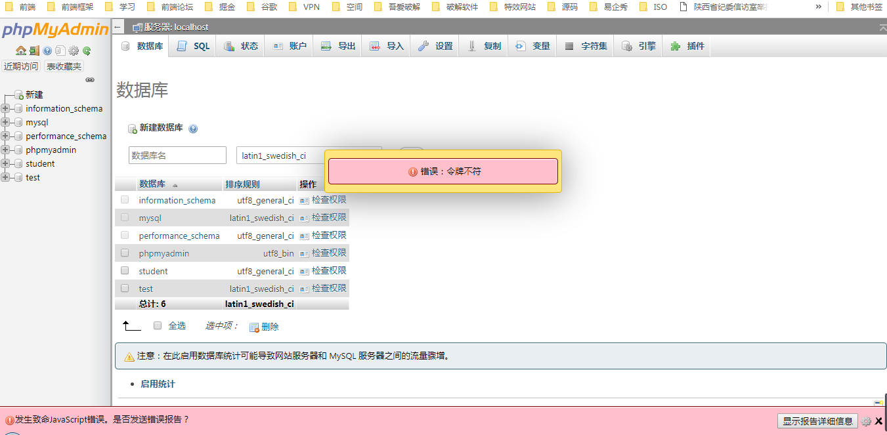
Task: Expand test node in navigation tree
Action: (x=5, y=177)
